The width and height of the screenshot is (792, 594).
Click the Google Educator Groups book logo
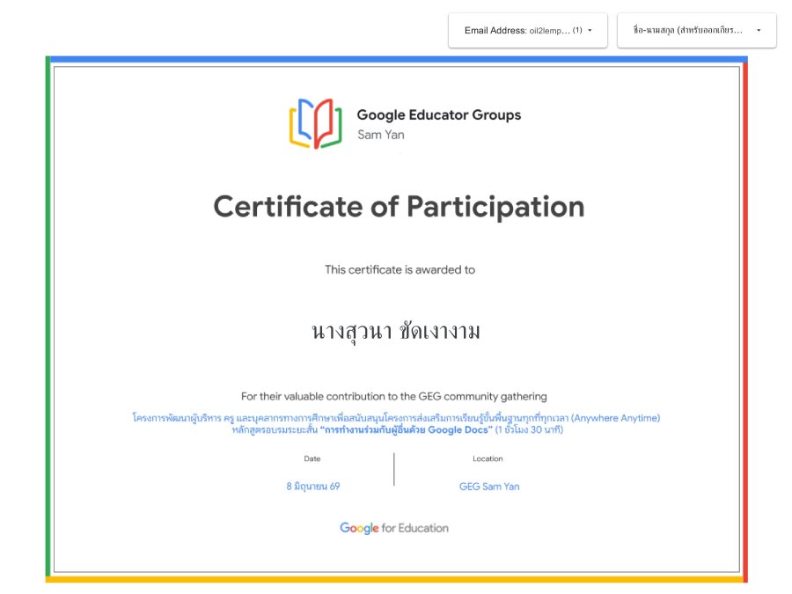pos(316,124)
